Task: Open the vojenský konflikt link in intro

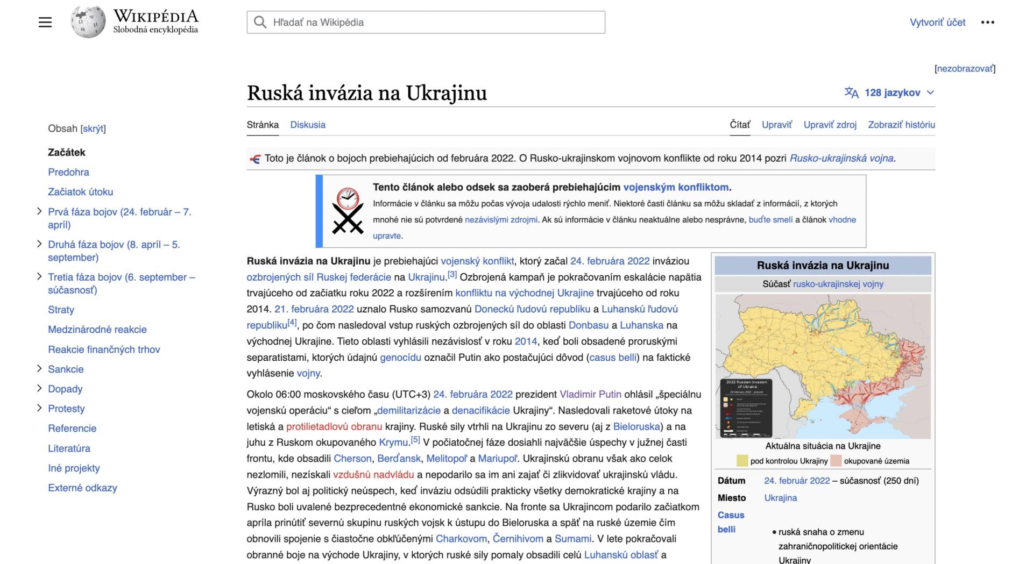Action: tap(477, 261)
